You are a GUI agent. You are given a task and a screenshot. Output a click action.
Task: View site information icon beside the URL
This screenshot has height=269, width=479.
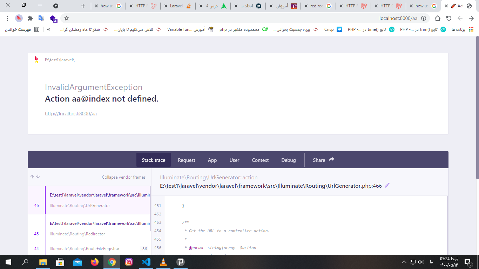click(x=424, y=18)
